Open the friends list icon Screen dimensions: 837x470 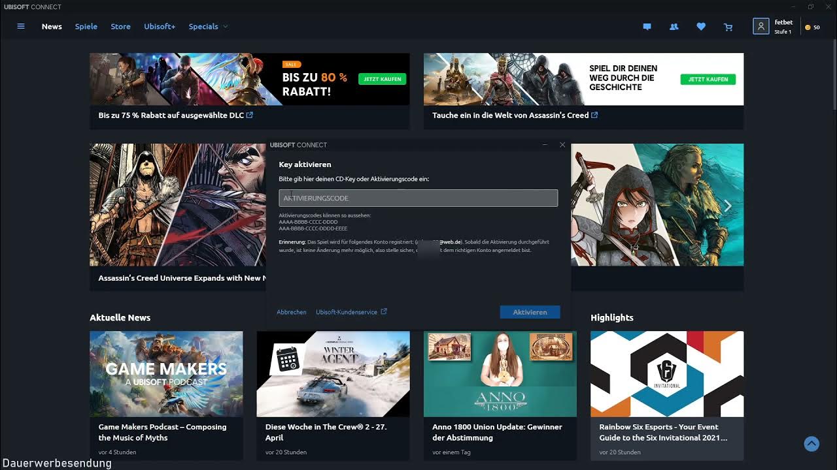click(x=674, y=27)
